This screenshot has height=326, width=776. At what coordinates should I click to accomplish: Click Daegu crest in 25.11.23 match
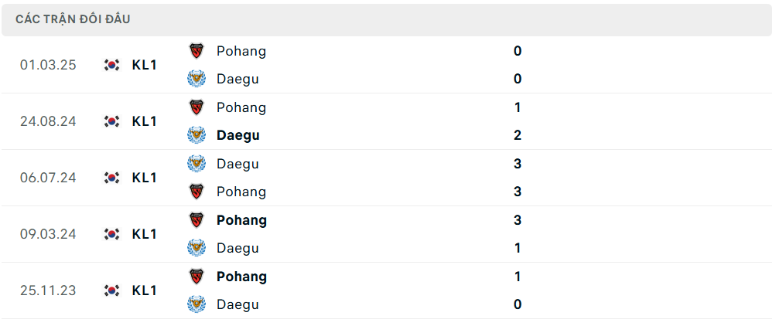pos(197,304)
